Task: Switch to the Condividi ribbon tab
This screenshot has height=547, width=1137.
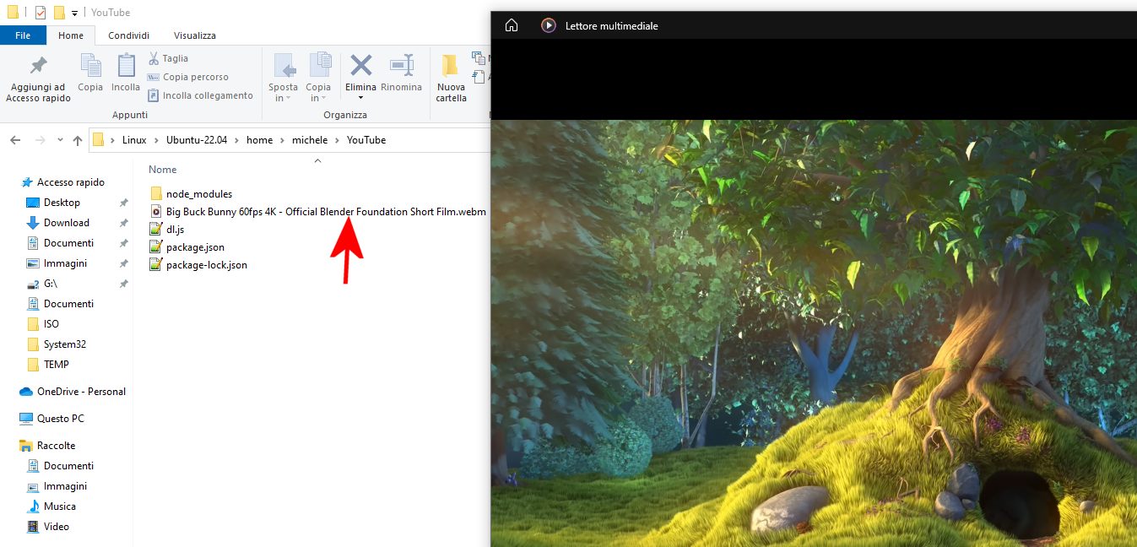Action: tap(129, 35)
